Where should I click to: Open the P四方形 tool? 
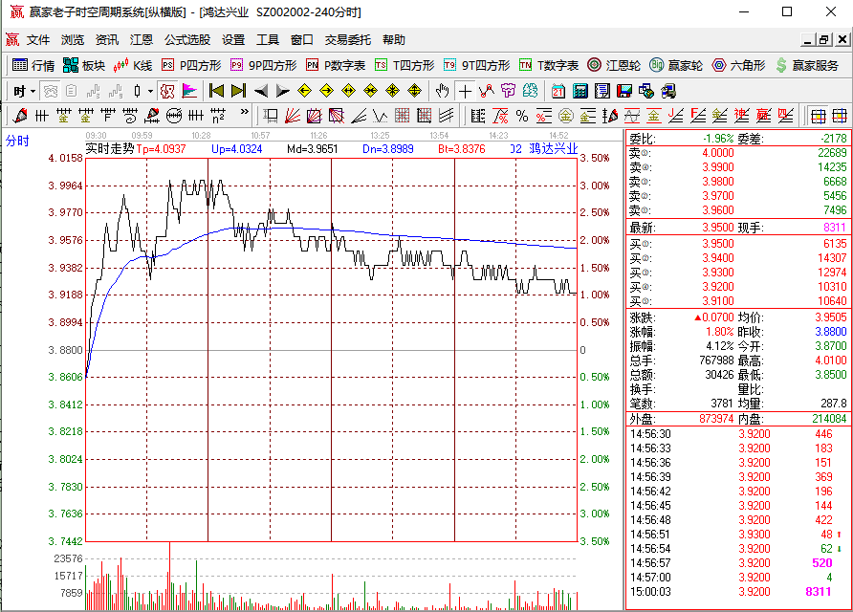pos(191,65)
